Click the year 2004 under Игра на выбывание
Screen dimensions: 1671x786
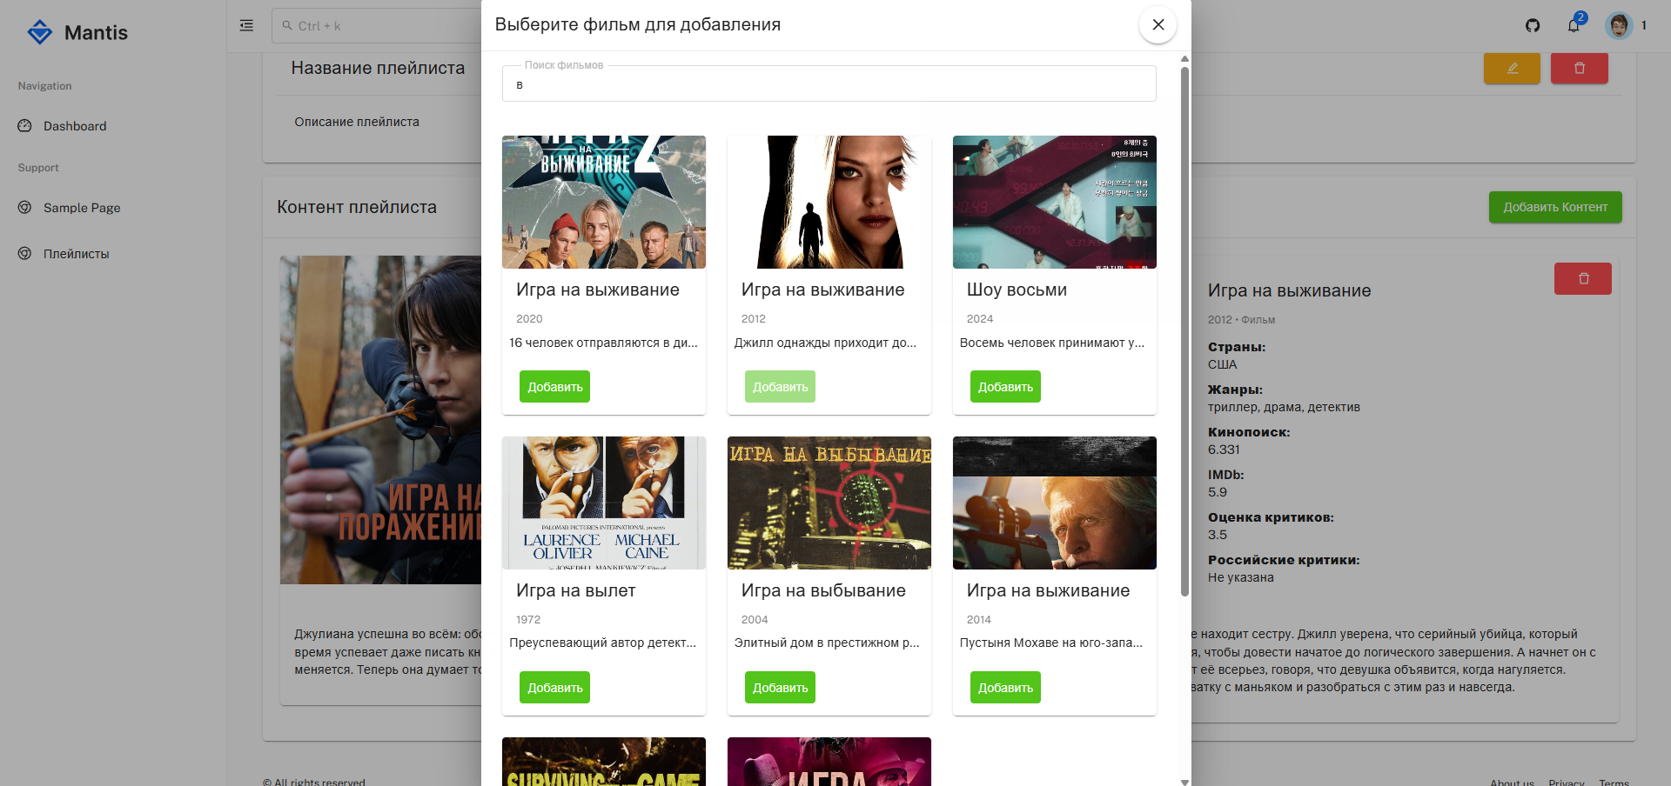(x=755, y=620)
